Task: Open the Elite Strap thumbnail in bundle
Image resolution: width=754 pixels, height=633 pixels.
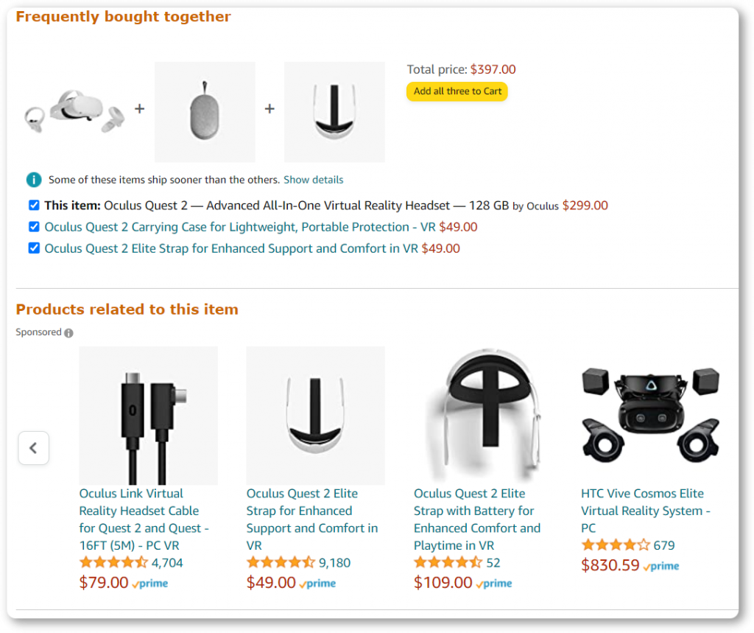Action: pyautogui.click(x=335, y=112)
